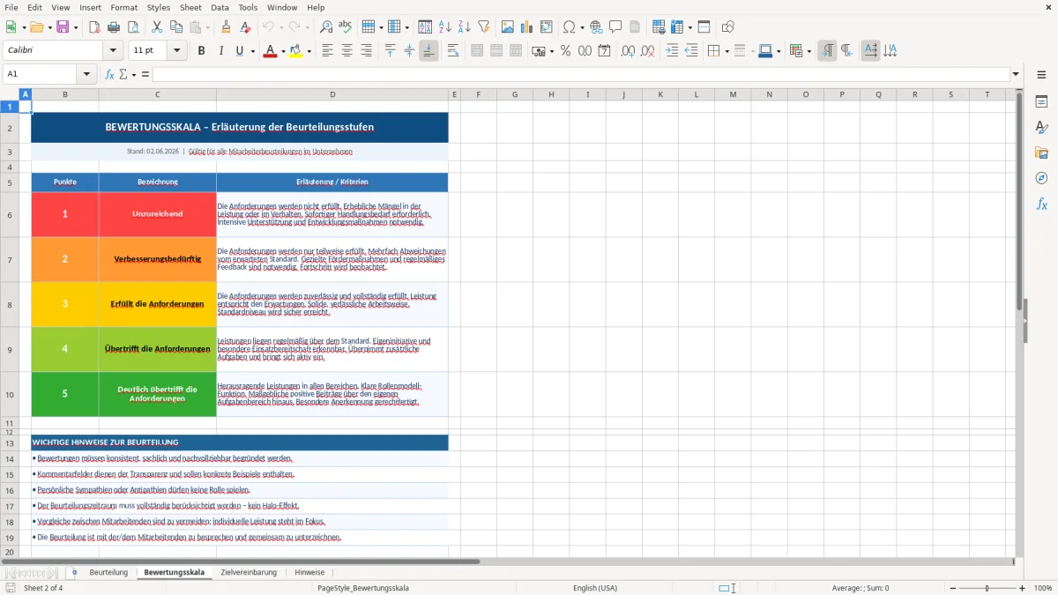The height and width of the screenshot is (595, 1058).
Task: Insert special character omega
Action: (x=569, y=27)
